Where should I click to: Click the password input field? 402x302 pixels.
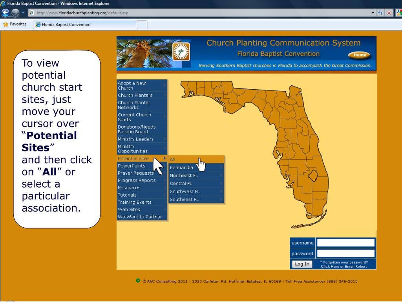(x=345, y=254)
